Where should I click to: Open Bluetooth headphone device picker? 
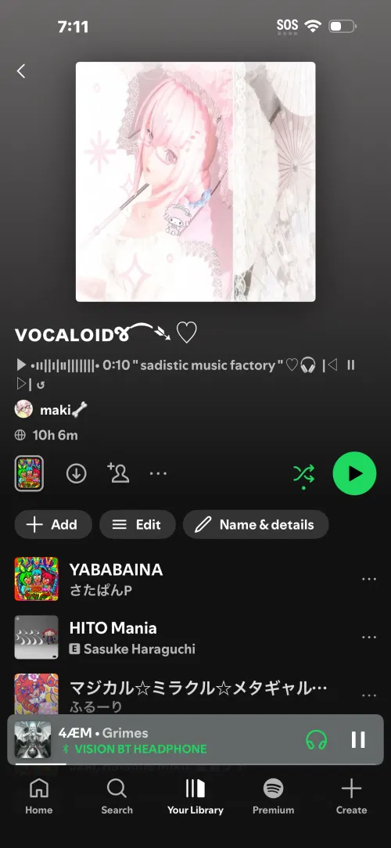tap(317, 740)
